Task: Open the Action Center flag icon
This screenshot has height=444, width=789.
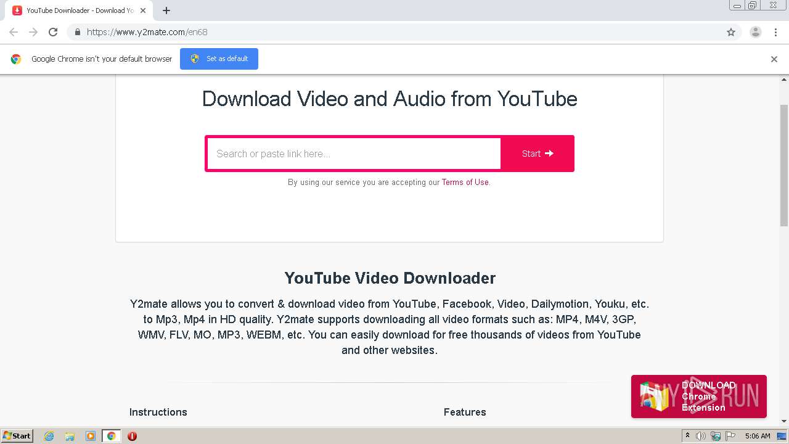Action: (x=730, y=436)
